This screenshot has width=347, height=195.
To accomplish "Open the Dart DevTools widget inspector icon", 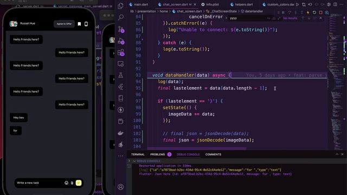I will pos(327,12).
